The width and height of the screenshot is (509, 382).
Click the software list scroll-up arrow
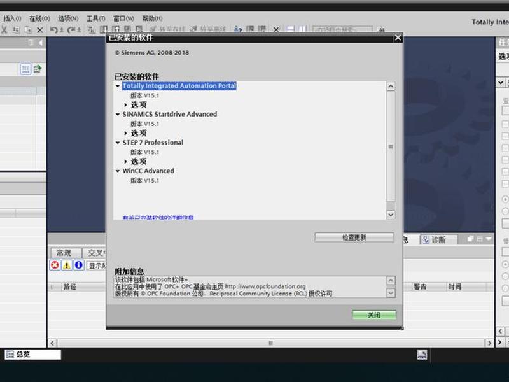pyautogui.click(x=391, y=87)
